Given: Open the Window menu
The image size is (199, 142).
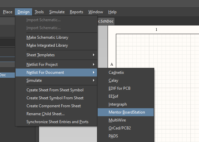Looking at the screenshot, I should (x=96, y=12).
